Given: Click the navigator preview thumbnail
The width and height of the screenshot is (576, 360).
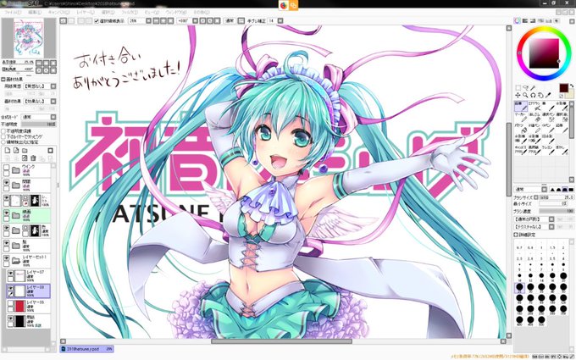Looking at the screenshot, I should click(x=29, y=38).
